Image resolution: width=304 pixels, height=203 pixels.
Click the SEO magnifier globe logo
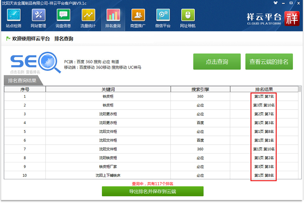(x=35, y=62)
